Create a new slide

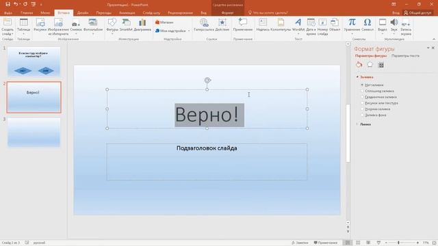(x=8, y=27)
